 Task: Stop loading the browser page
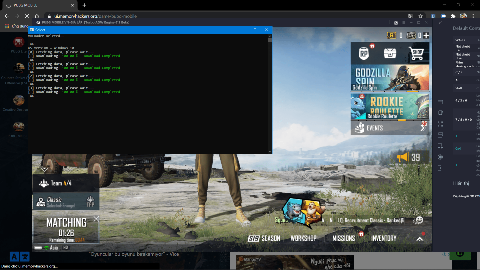tap(27, 16)
